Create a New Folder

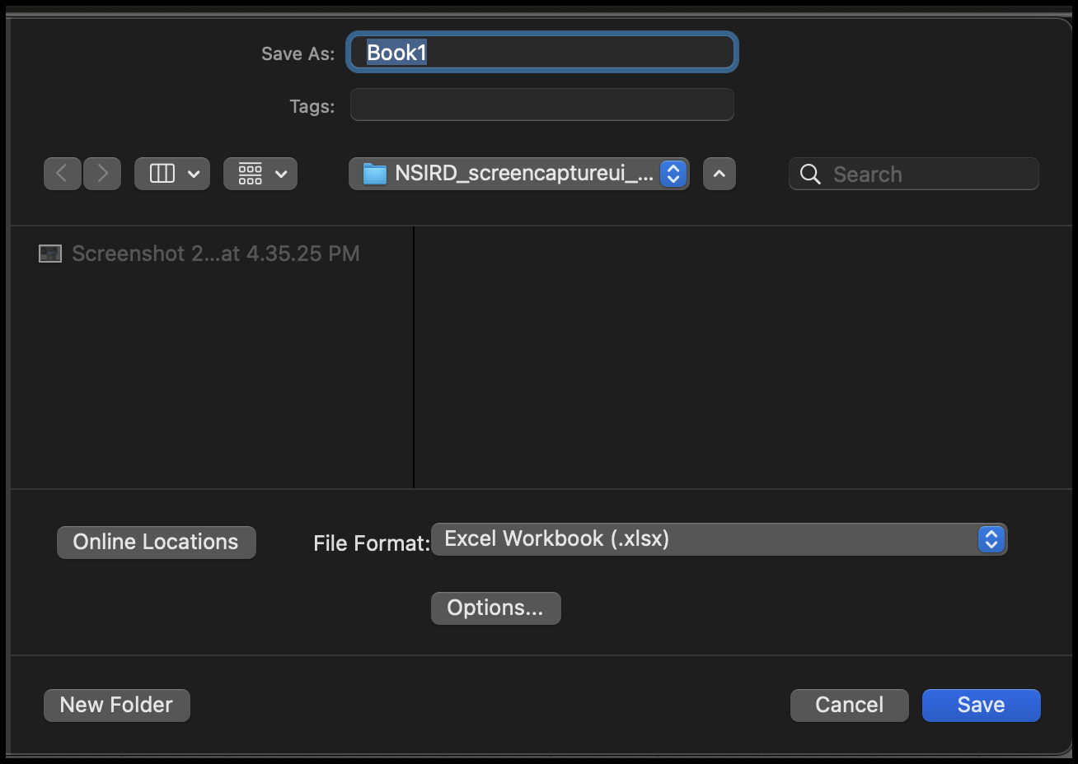pyautogui.click(x=117, y=706)
